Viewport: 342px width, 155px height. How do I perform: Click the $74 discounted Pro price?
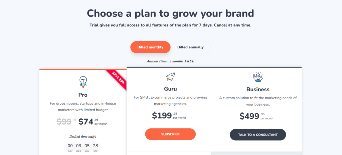coord(86,122)
